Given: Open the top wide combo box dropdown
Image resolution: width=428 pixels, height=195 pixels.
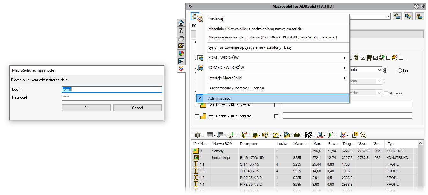Looking at the screenshot, I should click(387, 17).
